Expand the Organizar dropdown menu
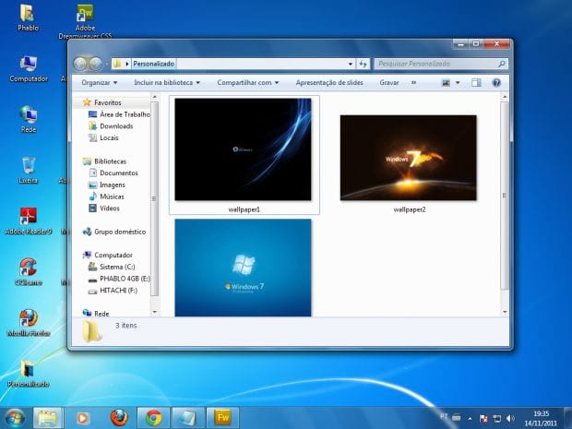Screen dimensions: 572x429 tap(100, 82)
